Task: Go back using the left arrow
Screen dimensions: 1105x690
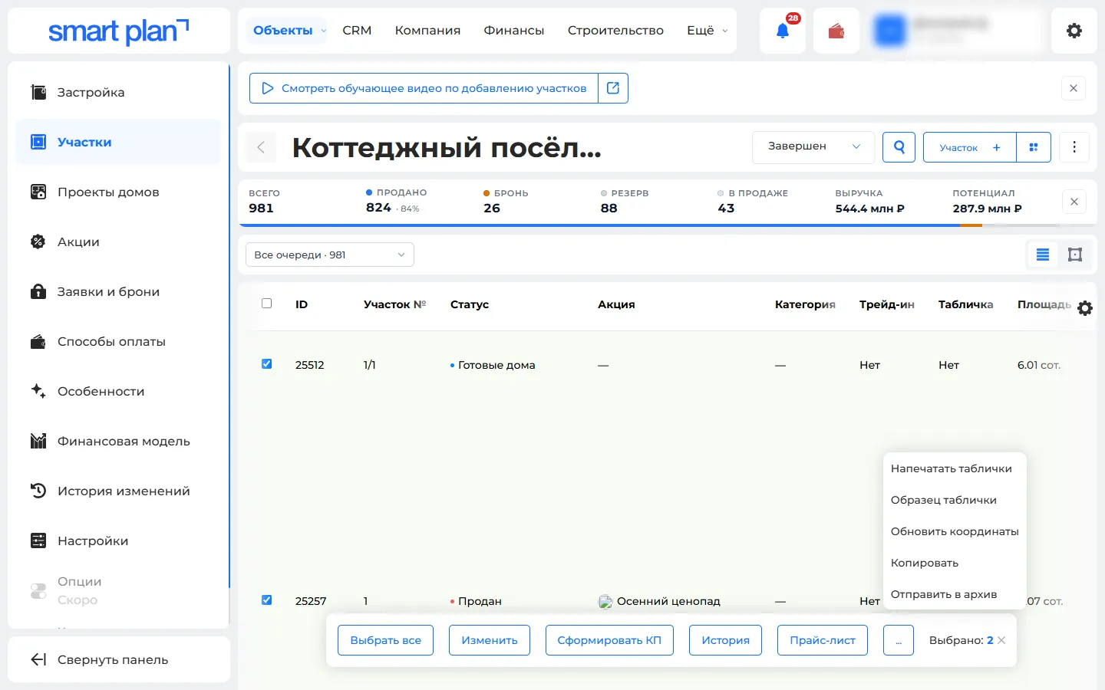Action: [261, 147]
